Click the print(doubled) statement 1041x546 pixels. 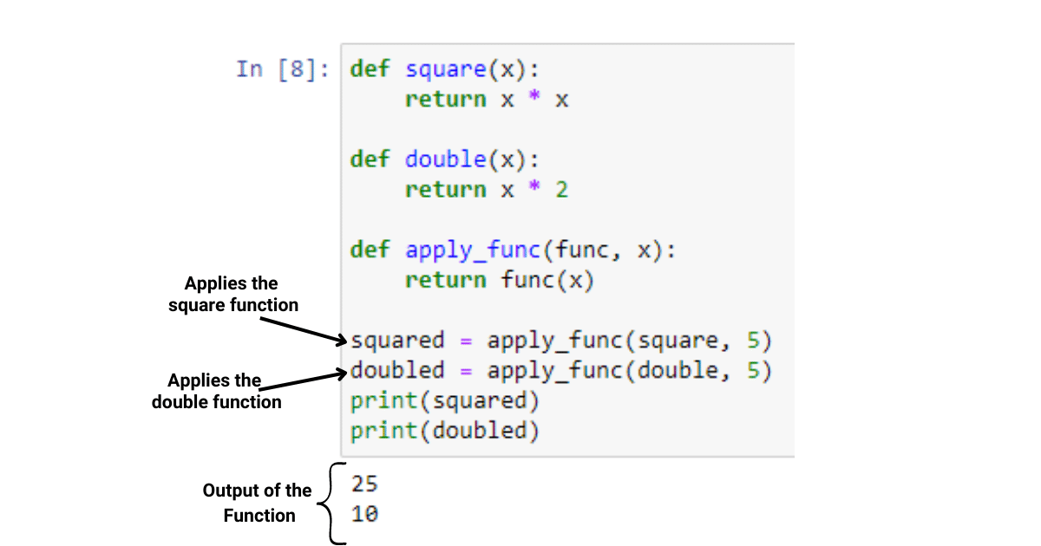coord(444,431)
